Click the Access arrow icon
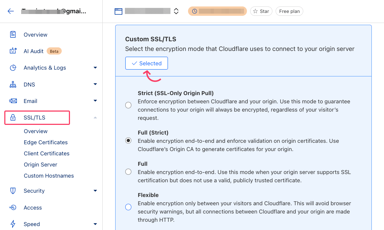This screenshot has width=384, height=230. click(x=13, y=207)
